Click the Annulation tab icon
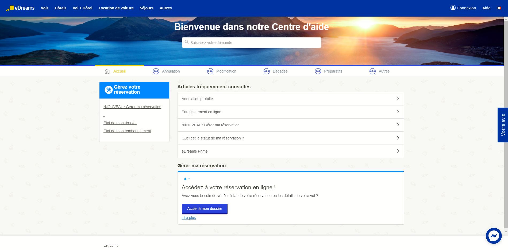Viewport: 508px width, 250px height. tap(156, 71)
